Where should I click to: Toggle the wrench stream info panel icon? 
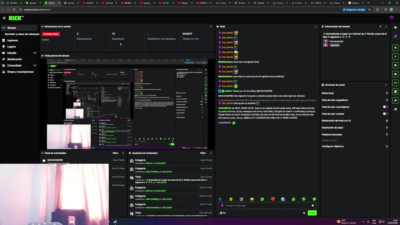coord(395,100)
